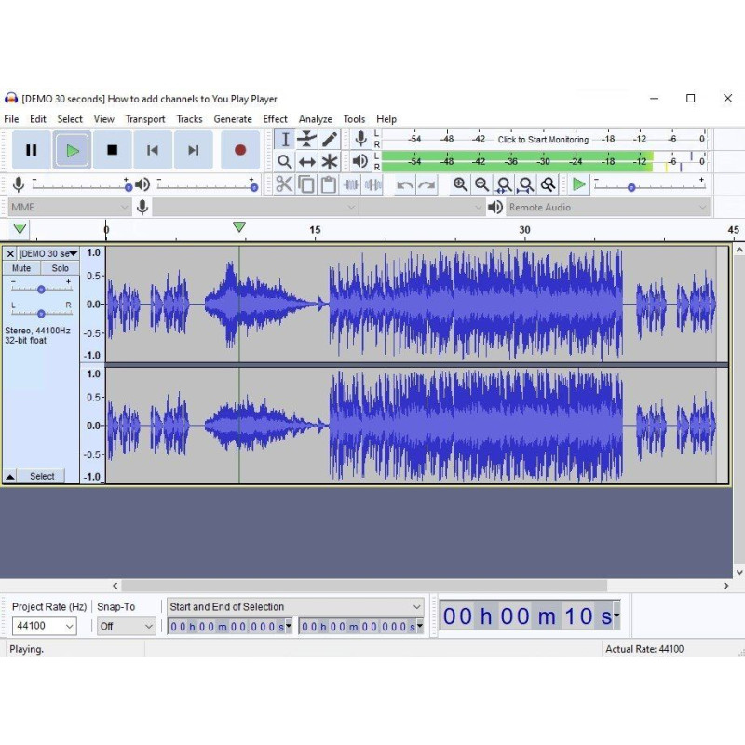The height and width of the screenshot is (745, 745).
Task: Mute the DEMO 30 track
Action: click(20, 268)
